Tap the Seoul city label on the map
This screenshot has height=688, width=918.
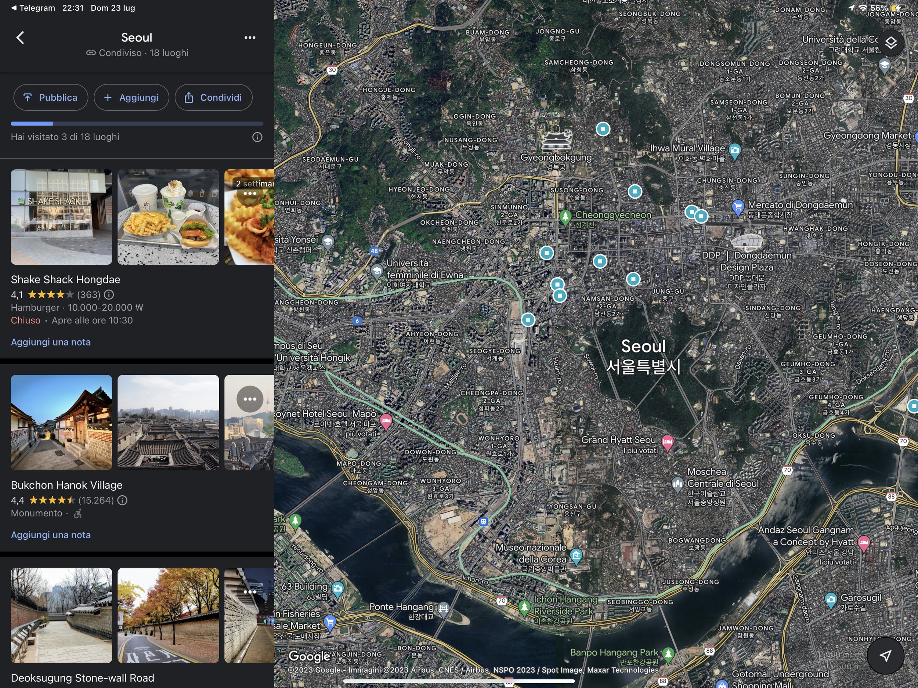643,357
